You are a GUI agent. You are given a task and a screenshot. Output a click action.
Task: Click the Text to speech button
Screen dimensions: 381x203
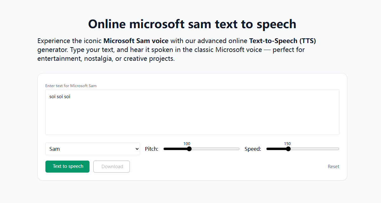click(67, 166)
